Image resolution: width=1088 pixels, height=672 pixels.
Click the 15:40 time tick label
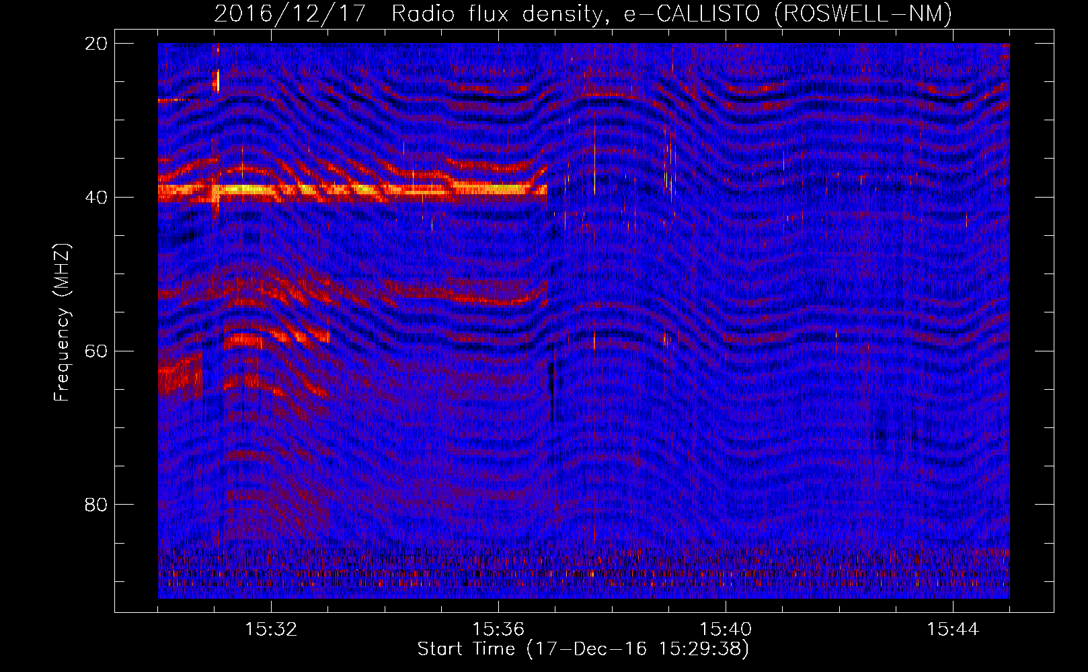click(726, 630)
